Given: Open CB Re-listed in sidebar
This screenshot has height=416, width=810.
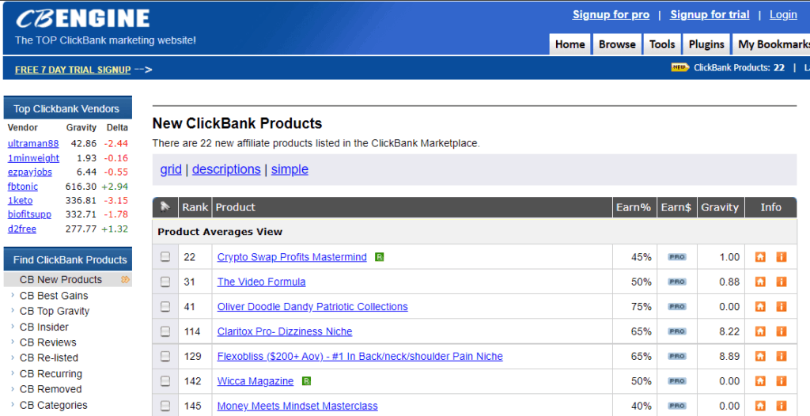Looking at the screenshot, I should 48,357.
